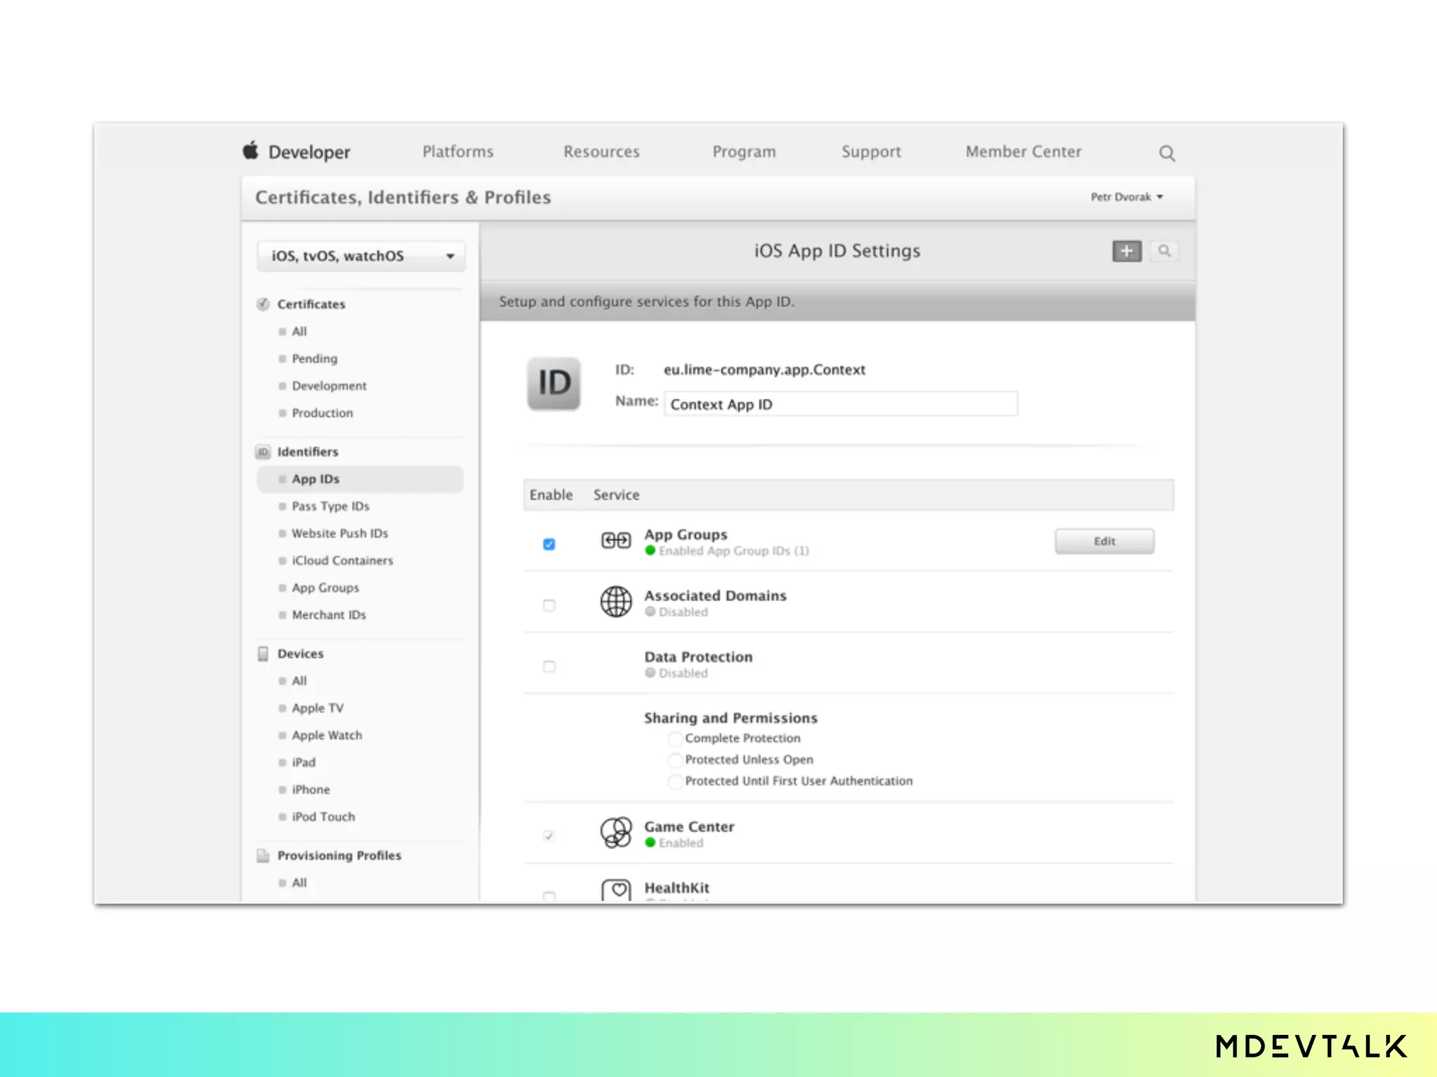Screen dimensions: 1437x1077
Task: Click the Name field containing Context App ID
Action: [840, 404]
